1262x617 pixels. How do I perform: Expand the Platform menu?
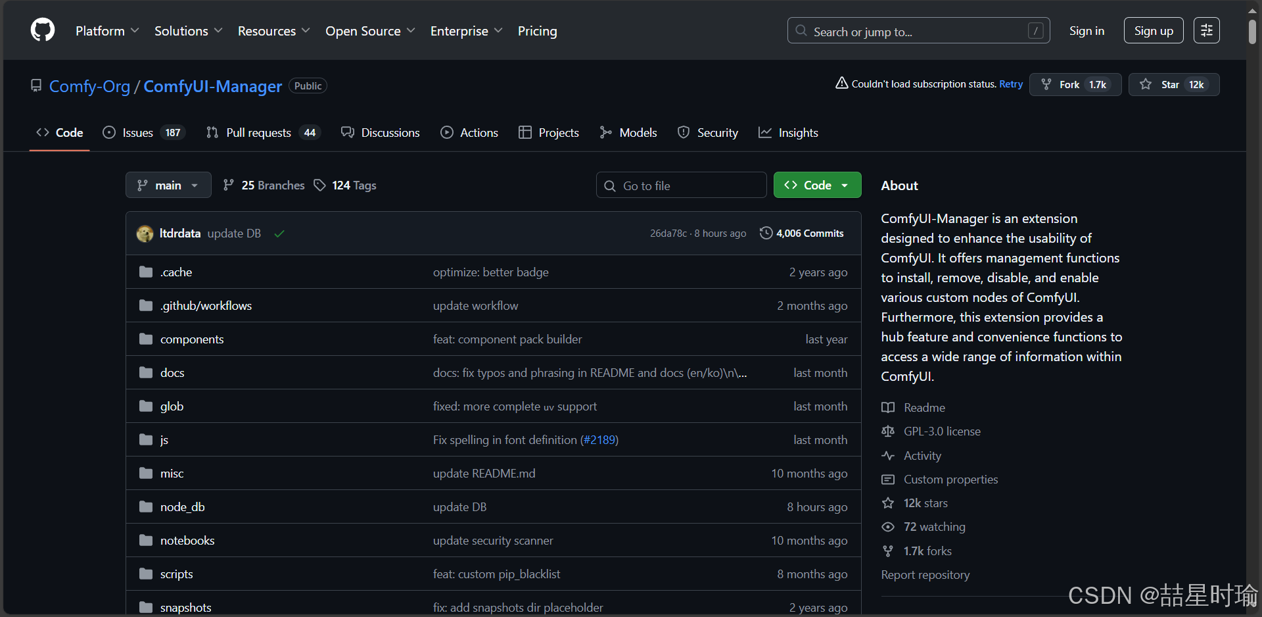[x=107, y=31]
